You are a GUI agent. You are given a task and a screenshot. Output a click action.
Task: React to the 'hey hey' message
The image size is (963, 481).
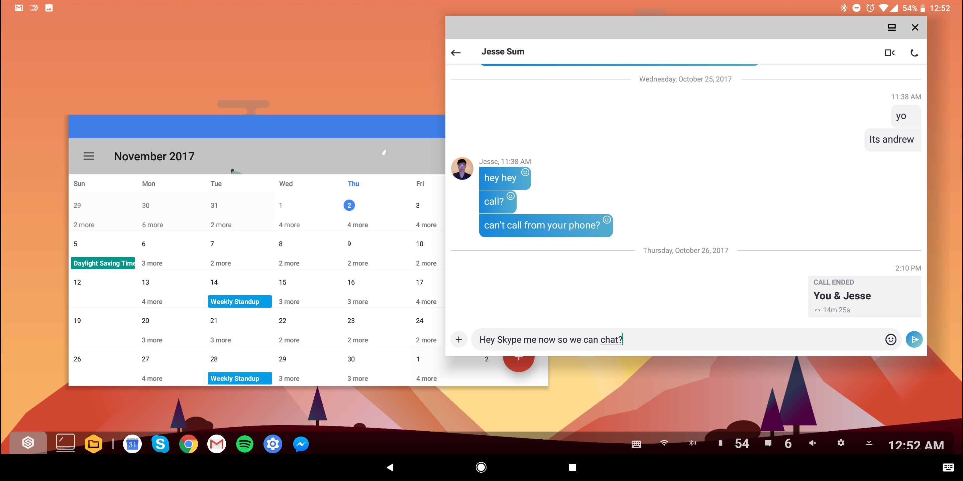[x=525, y=172]
